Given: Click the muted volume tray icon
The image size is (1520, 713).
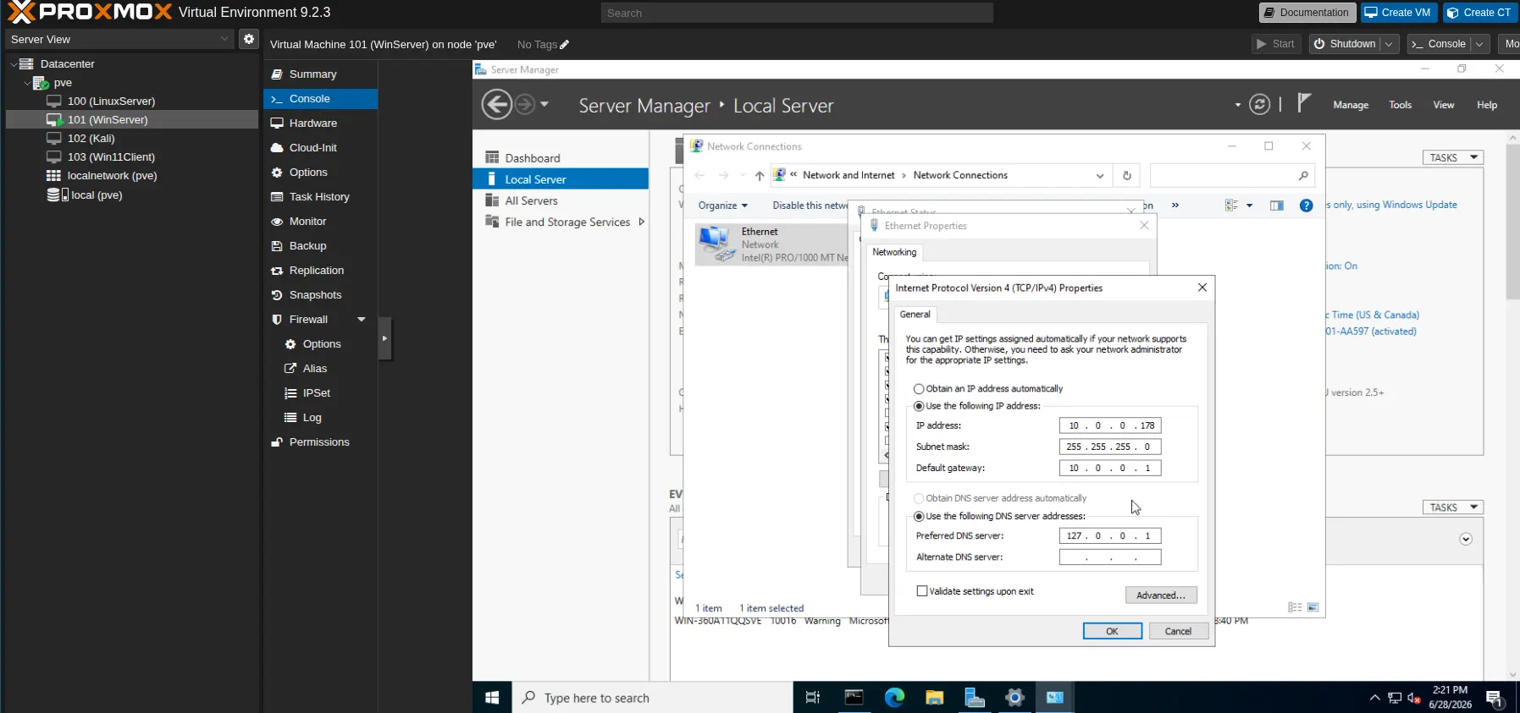Looking at the screenshot, I should [x=1413, y=699].
